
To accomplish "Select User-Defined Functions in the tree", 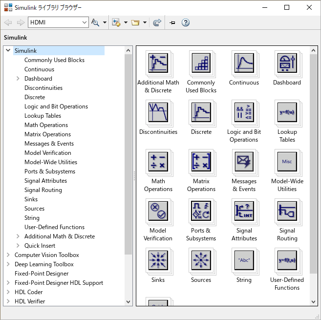I will (x=54, y=227).
